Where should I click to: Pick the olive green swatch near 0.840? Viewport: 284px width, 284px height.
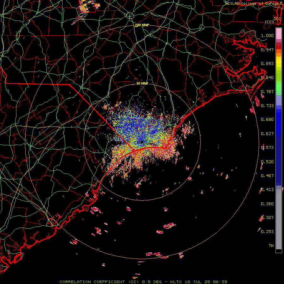(x=279, y=75)
